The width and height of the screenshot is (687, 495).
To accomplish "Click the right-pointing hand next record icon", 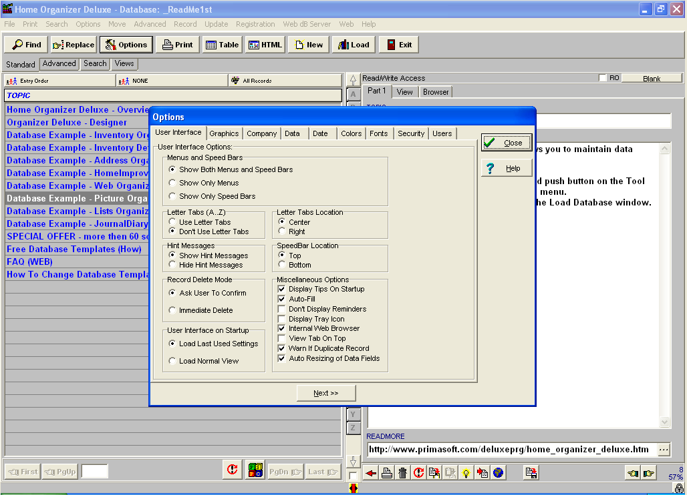I will point(649,473).
